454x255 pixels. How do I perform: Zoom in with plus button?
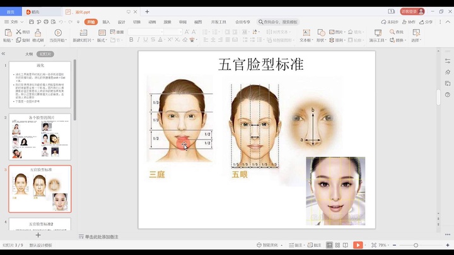pos(448,245)
